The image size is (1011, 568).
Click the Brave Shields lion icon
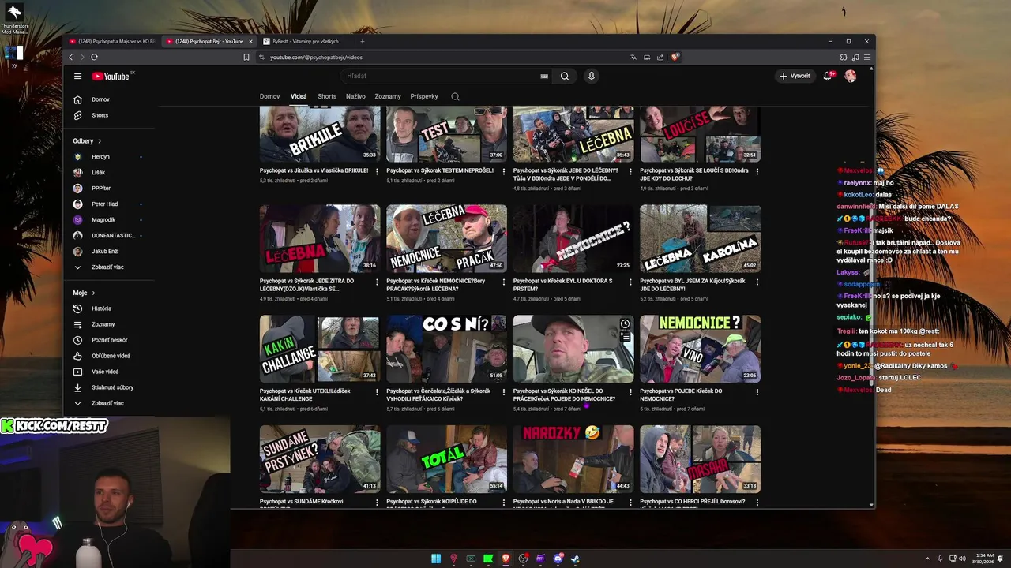[675, 57]
